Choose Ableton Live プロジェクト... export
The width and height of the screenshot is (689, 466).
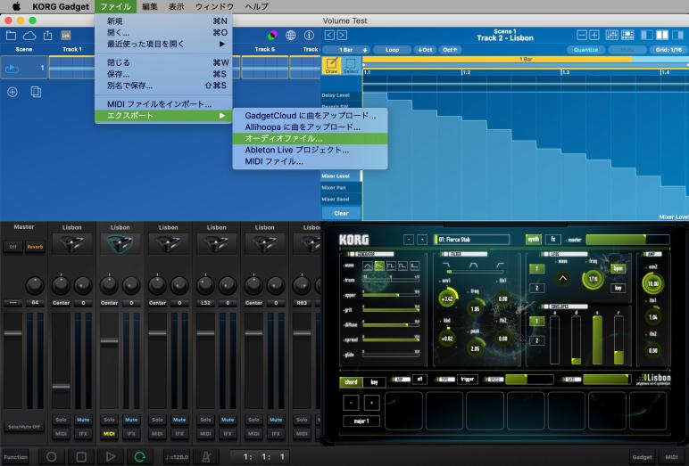click(x=311, y=150)
